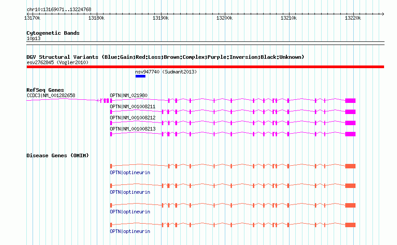Open the esv2762845 (Vogler2010) variant label
This screenshot has width=397, height=245.
[58, 62]
